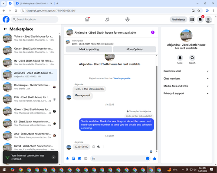This screenshot has height=173, width=217.
Task: Click the message Aa input field
Action: tap(118, 159)
